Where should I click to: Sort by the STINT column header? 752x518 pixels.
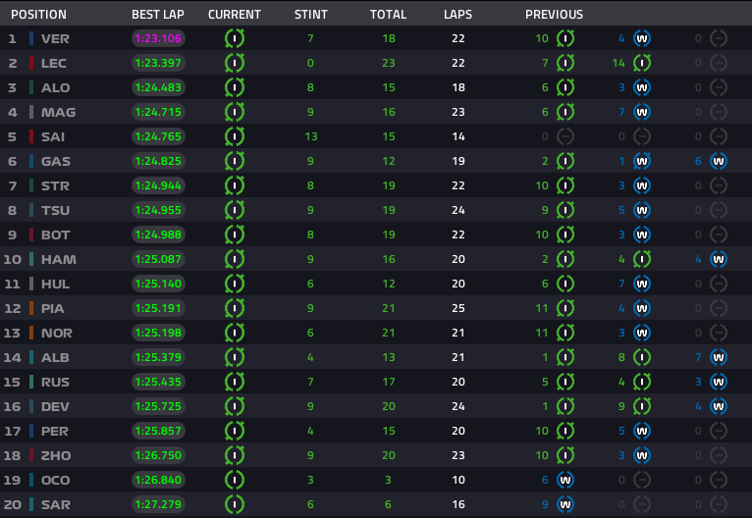pyautogui.click(x=311, y=15)
